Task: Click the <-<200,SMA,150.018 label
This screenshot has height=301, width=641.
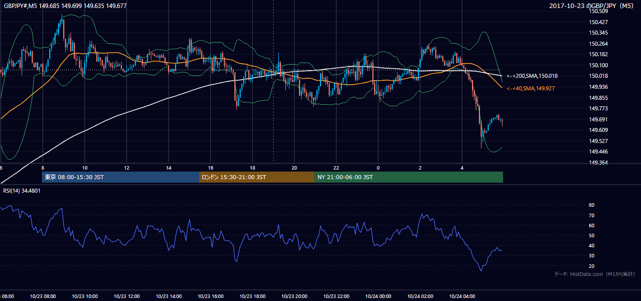Action: click(532, 76)
